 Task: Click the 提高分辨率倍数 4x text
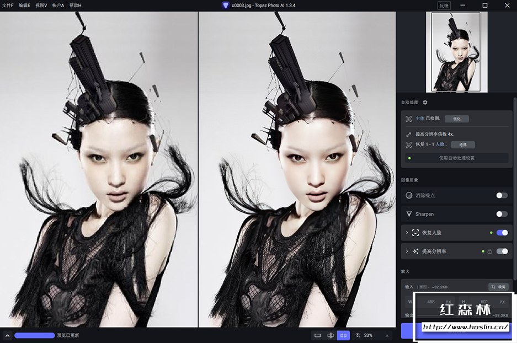pyautogui.click(x=435, y=134)
